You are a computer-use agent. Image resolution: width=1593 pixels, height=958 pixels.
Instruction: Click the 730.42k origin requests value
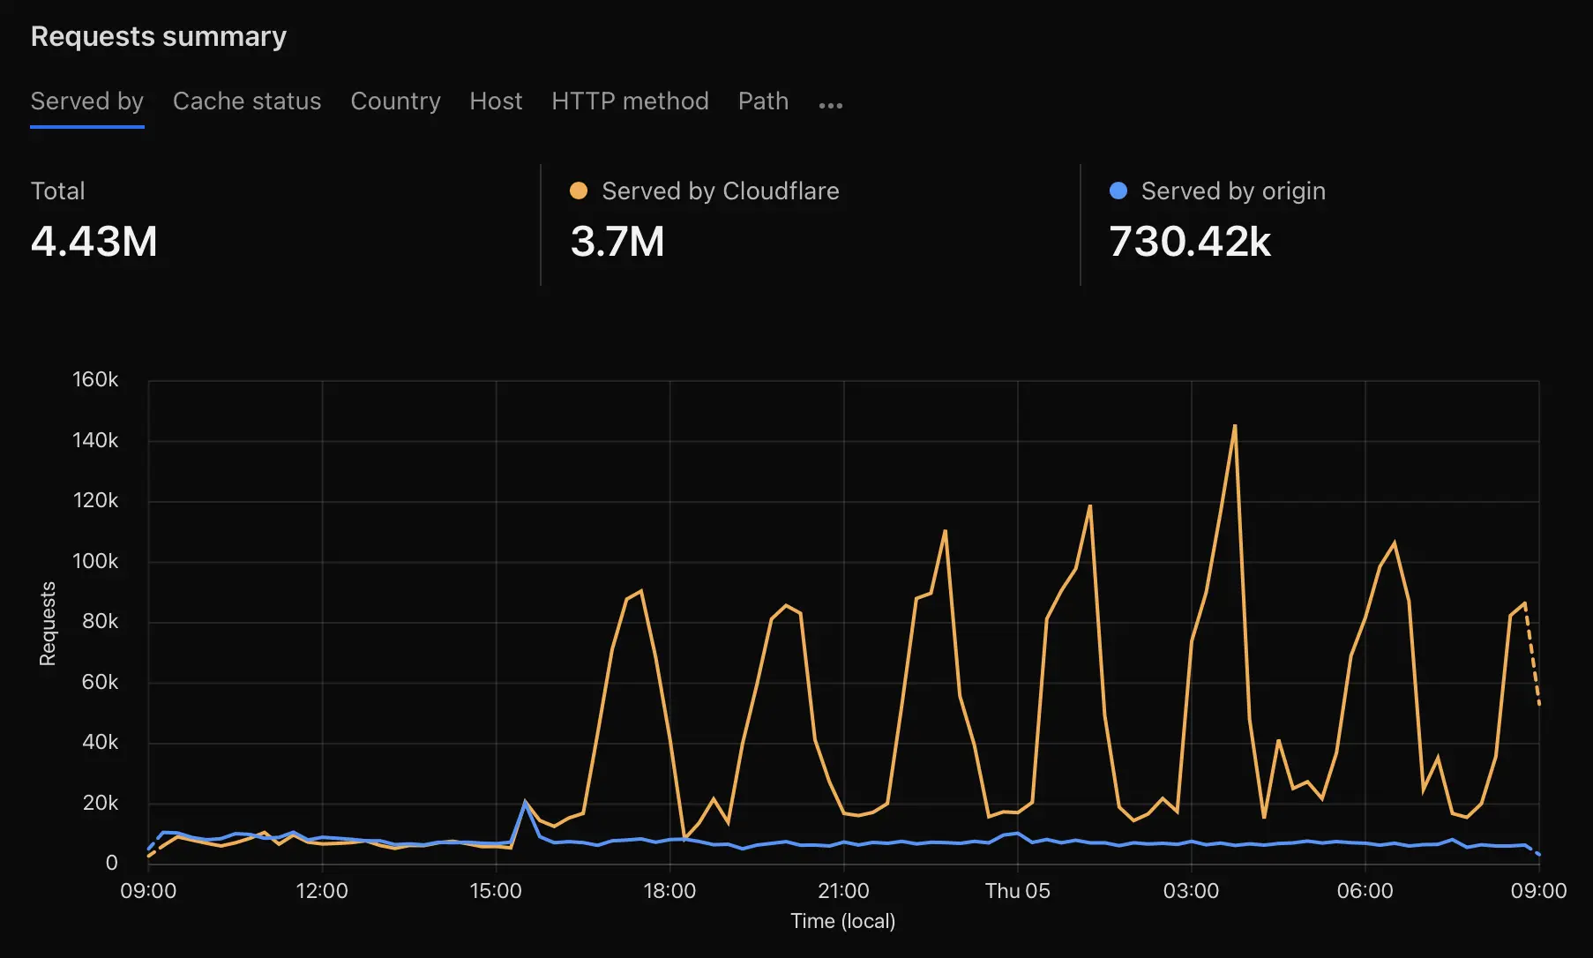point(1190,242)
